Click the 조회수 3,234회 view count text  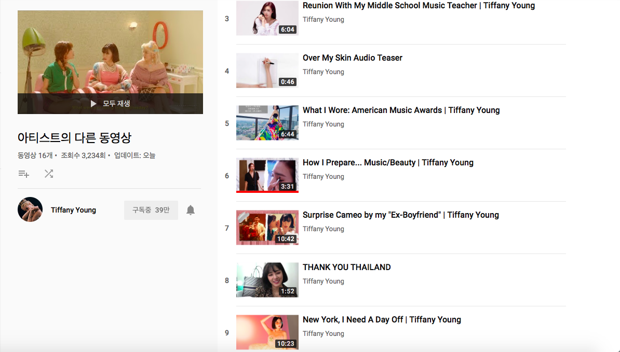[83, 156]
